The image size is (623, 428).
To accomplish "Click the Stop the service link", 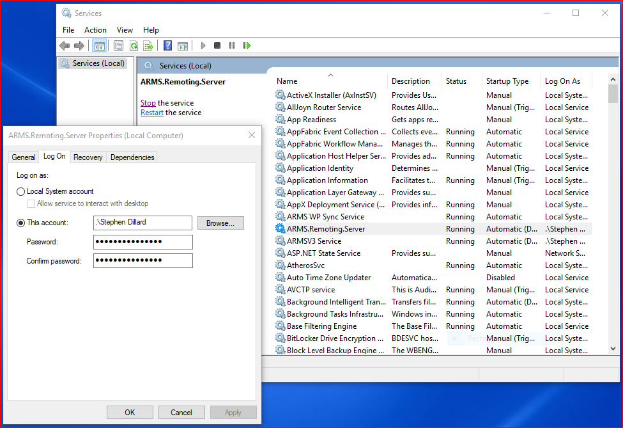I will pyautogui.click(x=148, y=102).
